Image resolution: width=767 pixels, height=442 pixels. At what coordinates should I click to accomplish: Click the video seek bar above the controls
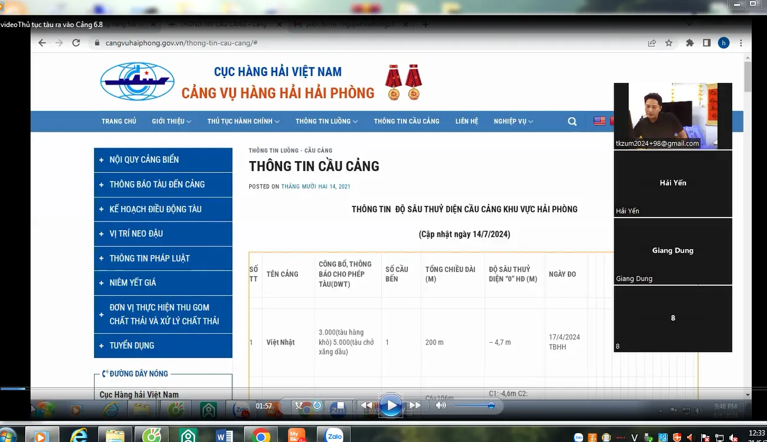(x=383, y=389)
